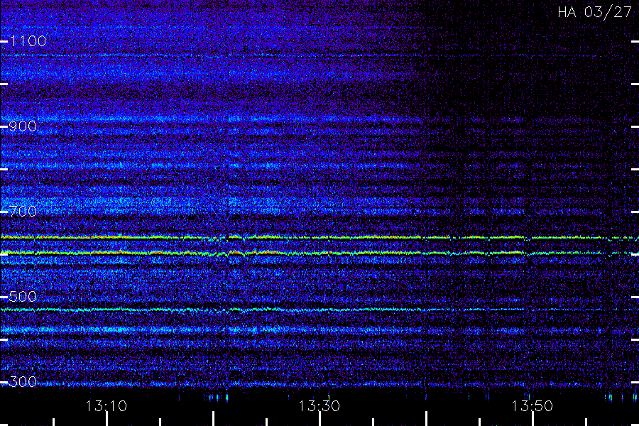Click the 1100 frequency axis label
This screenshot has width=639, height=426.
click(x=28, y=41)
